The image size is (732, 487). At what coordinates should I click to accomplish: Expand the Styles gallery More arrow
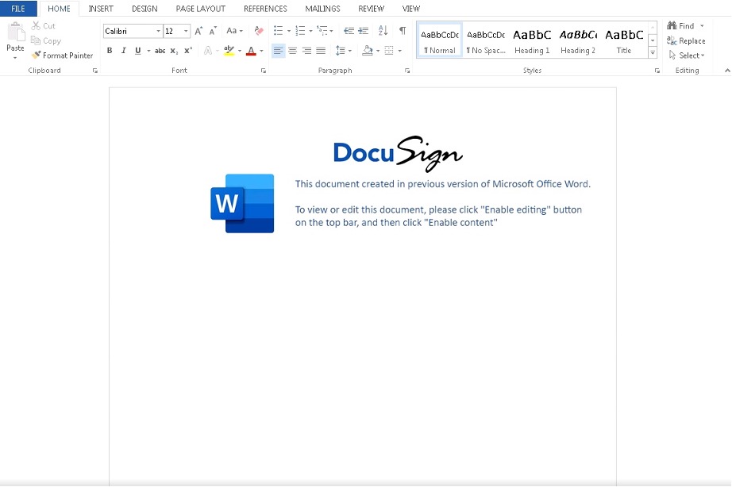653,52
